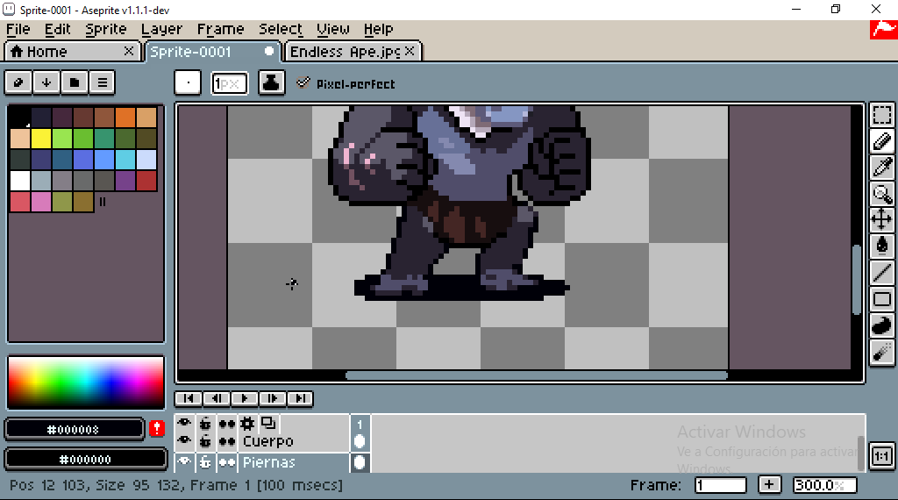
Task: Open the palette edit mode button
Action: click(x=18, y=82)
